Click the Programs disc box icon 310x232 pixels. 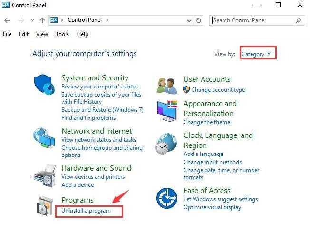pos(45,206)
